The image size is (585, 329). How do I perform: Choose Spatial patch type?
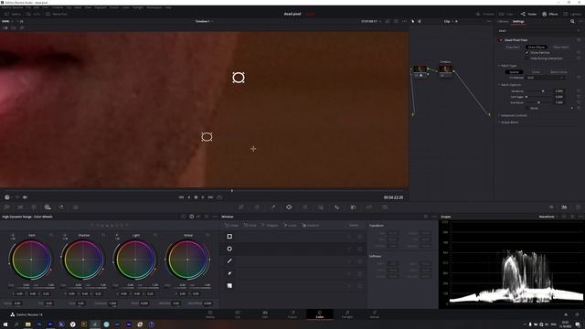coord(514,71)
